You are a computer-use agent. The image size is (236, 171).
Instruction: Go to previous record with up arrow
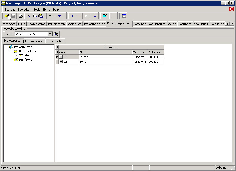coord(50,16)
